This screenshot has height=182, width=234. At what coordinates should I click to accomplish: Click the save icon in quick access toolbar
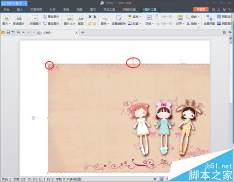point(8,32)
